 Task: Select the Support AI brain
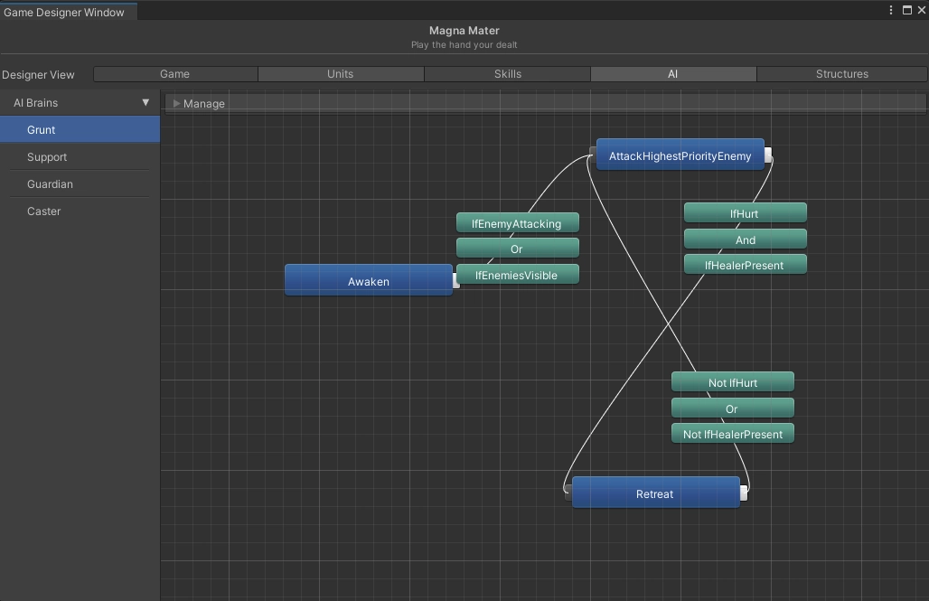point(47,157)
